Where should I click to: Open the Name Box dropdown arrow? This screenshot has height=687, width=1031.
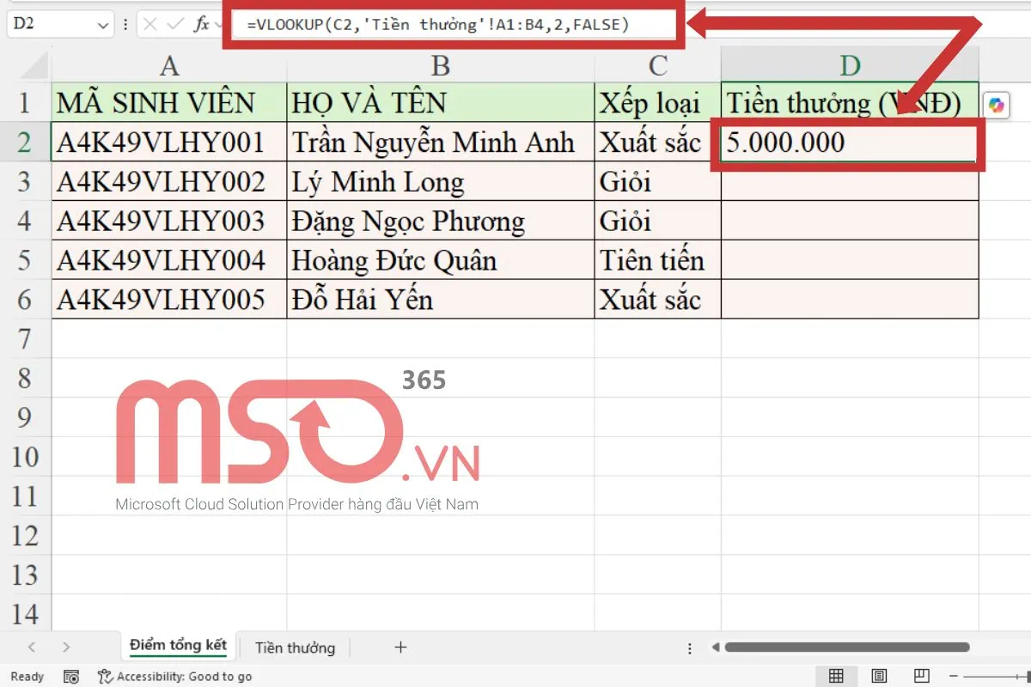pyautogui.click(x=103, y=23)
